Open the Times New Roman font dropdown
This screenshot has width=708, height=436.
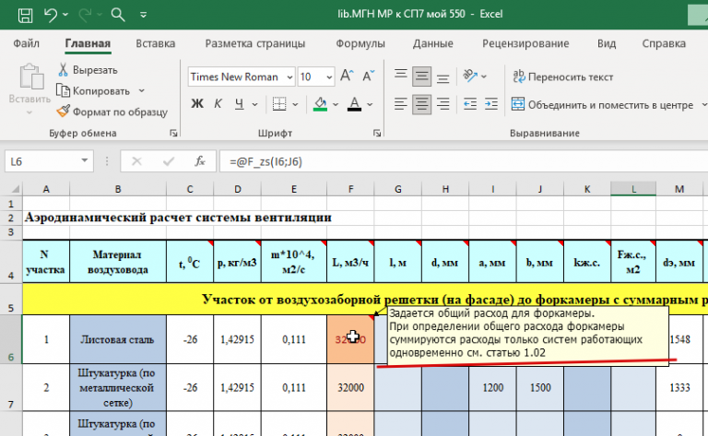(x=289, y=77)
